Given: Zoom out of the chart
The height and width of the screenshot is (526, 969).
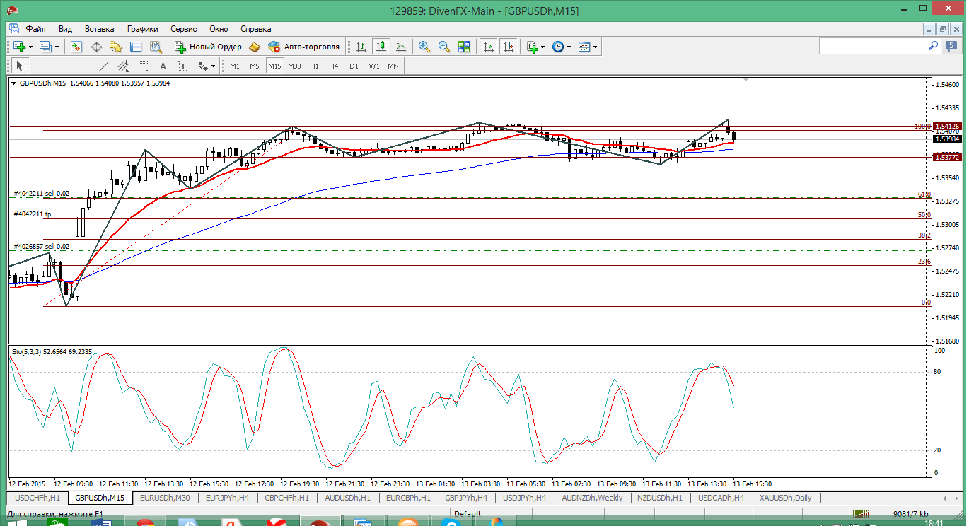Looking at the screenshot, I should pyautogui.click(x=444, y=47).
